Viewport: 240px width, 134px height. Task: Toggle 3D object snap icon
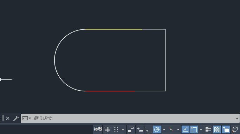tap(235, 129)
